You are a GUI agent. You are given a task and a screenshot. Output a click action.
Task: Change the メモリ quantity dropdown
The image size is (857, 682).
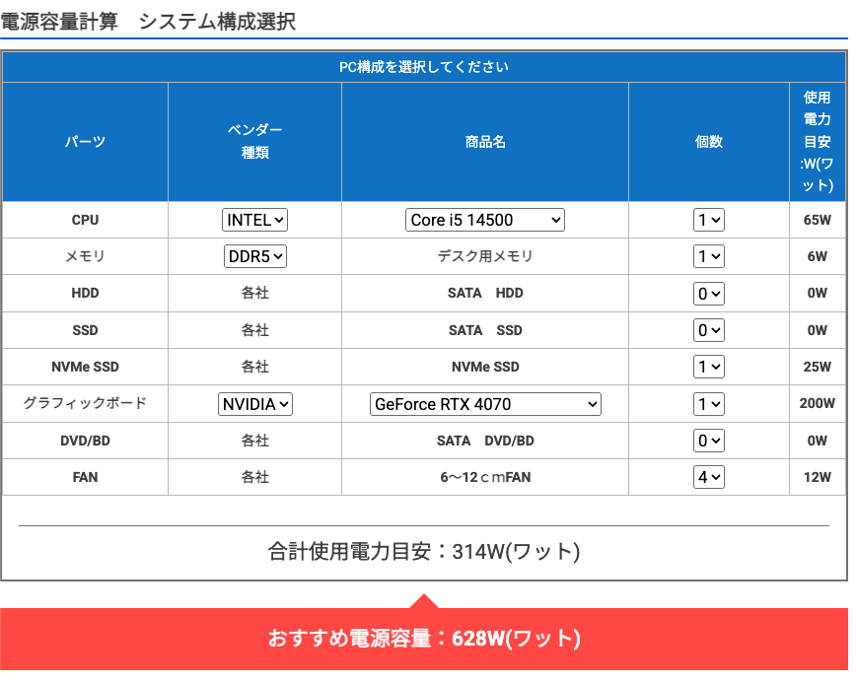click(x=708, y=256)
